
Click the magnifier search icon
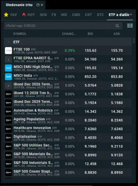point(117,26)
